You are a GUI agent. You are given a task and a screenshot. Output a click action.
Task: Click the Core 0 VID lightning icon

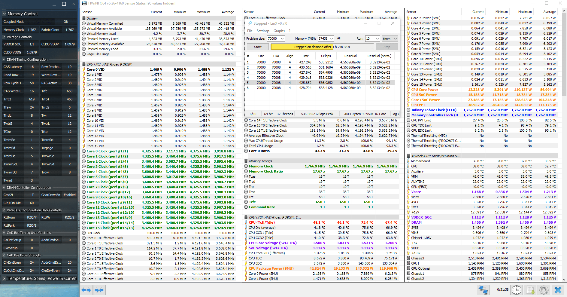[x=84, y=69]
